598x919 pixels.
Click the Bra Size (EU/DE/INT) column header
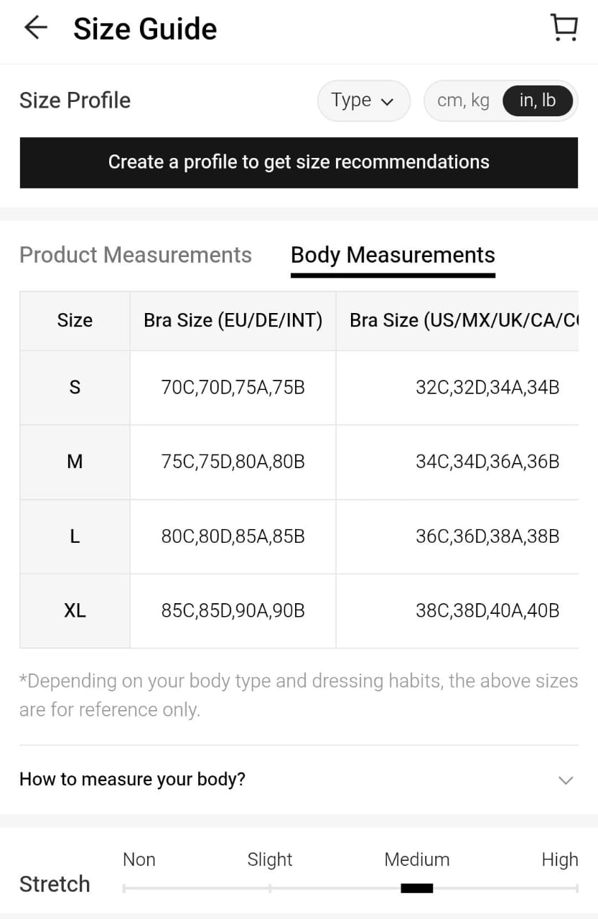(x=233, y=320)
